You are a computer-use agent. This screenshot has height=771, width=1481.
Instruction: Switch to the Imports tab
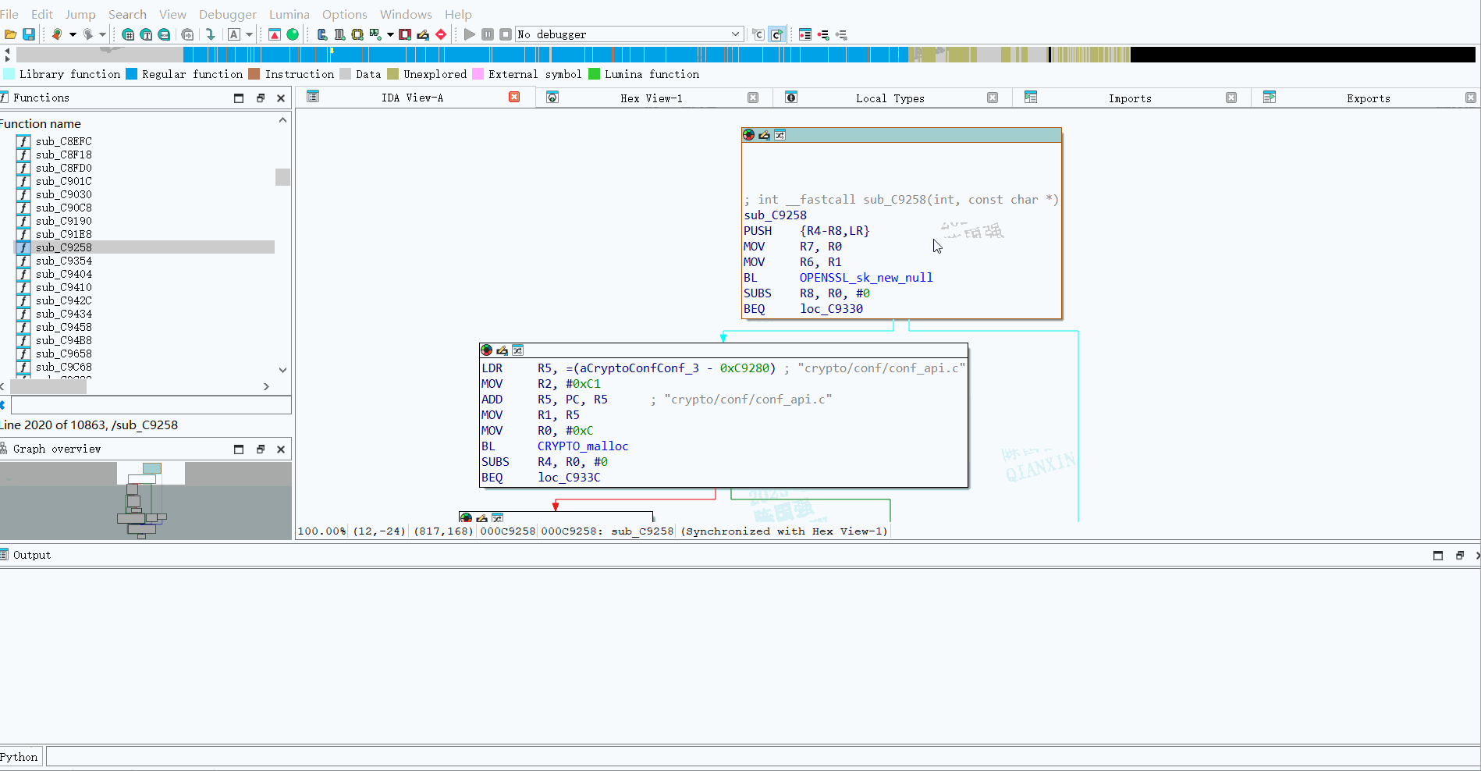click(x=1129, y=98)
